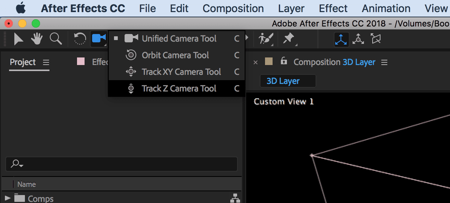Select the Puppet Pin tool
Viewport: 450px width, 203px height.
tap(288, 39)
